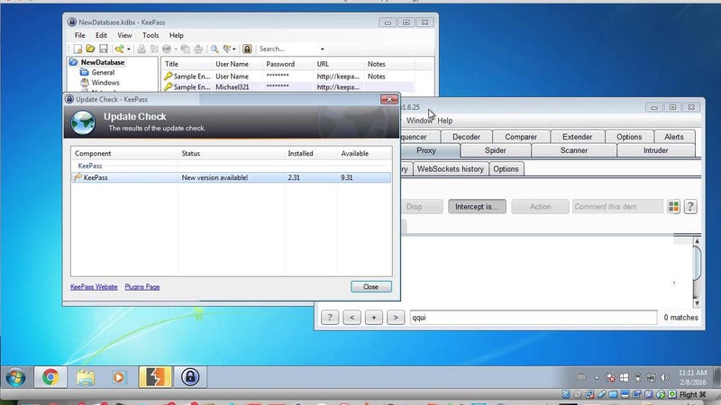Select the Intruder tab in Burp
The image size is (721, 405).
pos(656,150)
